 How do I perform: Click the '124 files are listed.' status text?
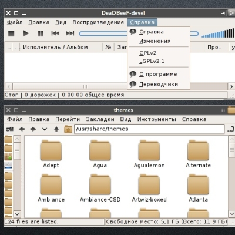[x=31, y=221]
